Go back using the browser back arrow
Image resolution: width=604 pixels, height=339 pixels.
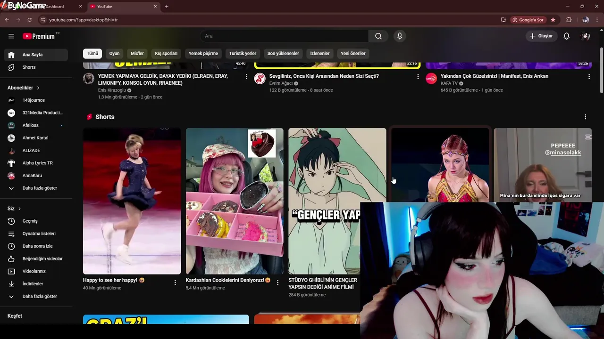pyautogui.click(x=7, y=20)
